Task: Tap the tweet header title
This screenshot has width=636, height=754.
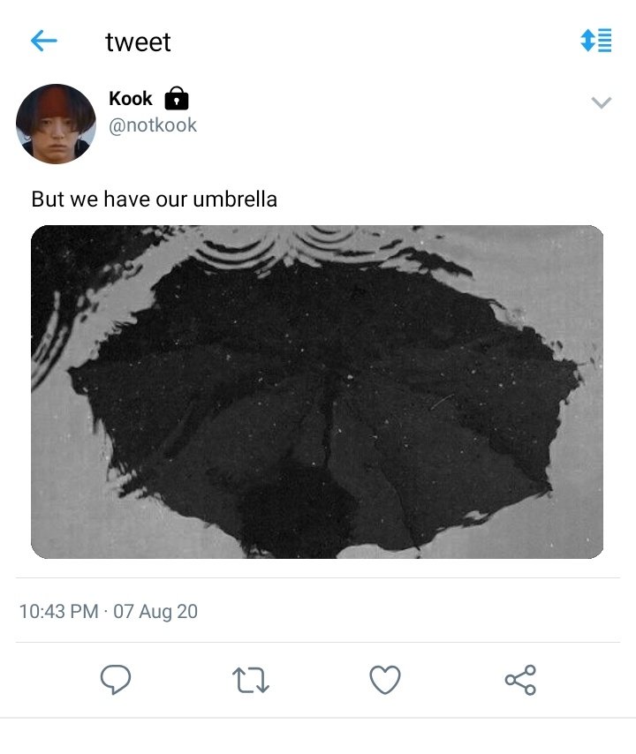Action: pyautogui.click(x=138, y=41)
